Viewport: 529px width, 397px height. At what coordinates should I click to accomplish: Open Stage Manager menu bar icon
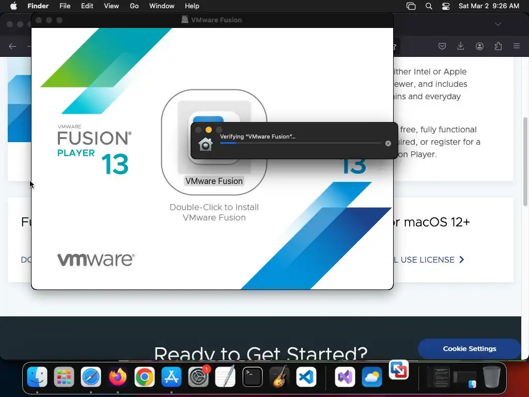click(411, 6)
